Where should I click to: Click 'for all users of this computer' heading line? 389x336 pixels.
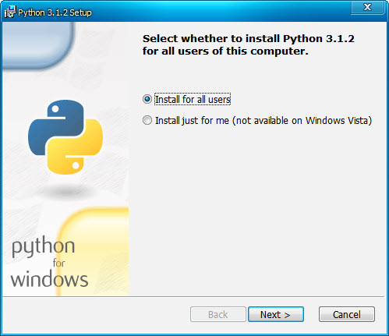225,51
